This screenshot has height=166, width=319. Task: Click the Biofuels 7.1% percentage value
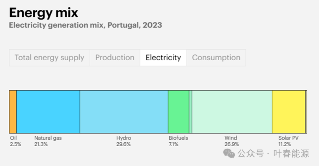tap(173, 144)
